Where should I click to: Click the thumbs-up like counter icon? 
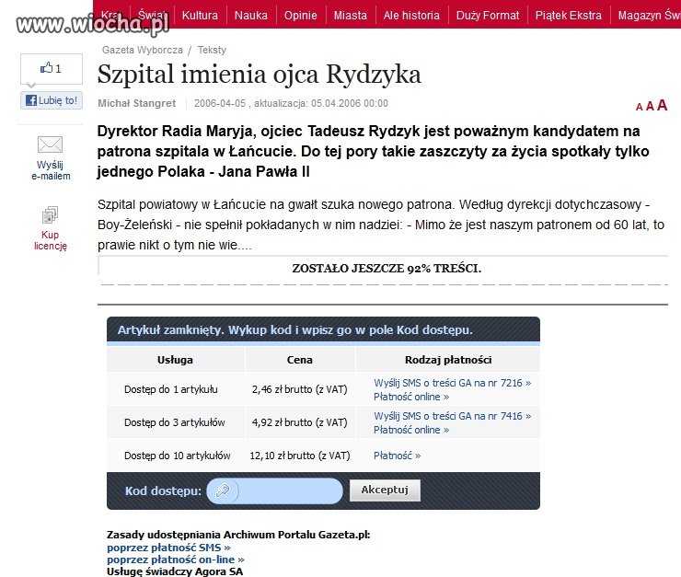point(46,68)
